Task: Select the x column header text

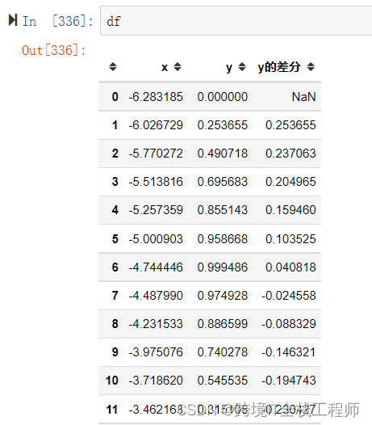Action: [165, 67]
